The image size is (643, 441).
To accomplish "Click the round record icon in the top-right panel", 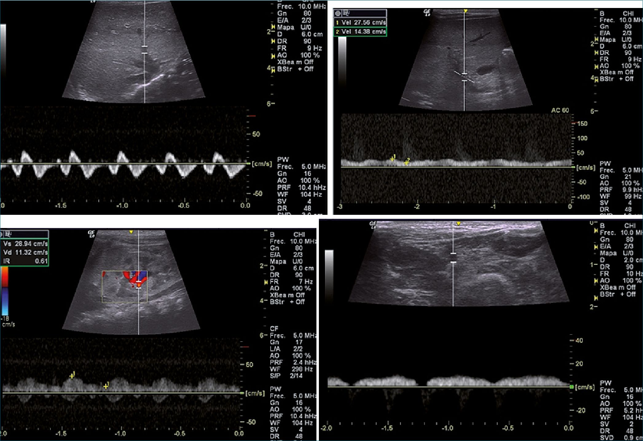I will coord(338,13).
